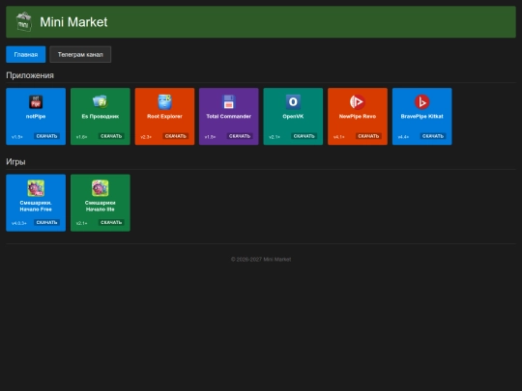Click the NewPipe Revo app icon
Screen dimensions: 522x391
click(x=358, y=101)
